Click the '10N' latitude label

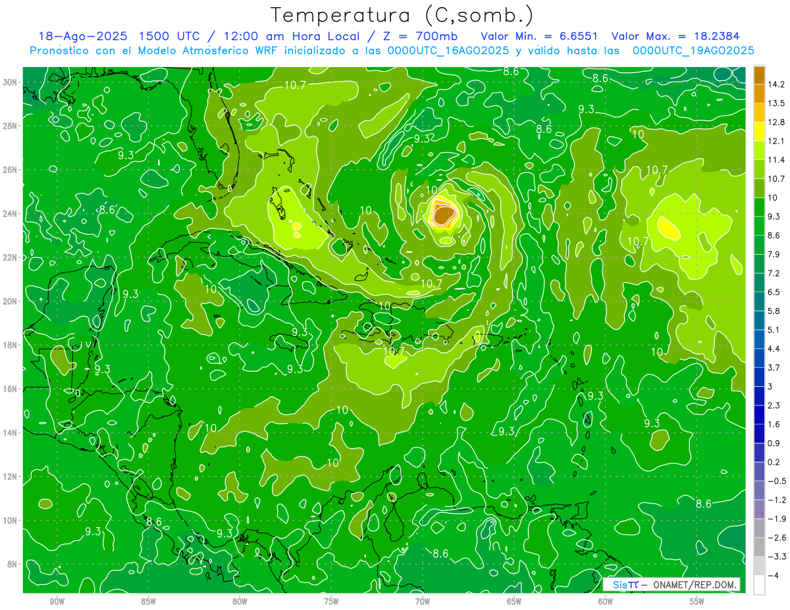[10, 521]
